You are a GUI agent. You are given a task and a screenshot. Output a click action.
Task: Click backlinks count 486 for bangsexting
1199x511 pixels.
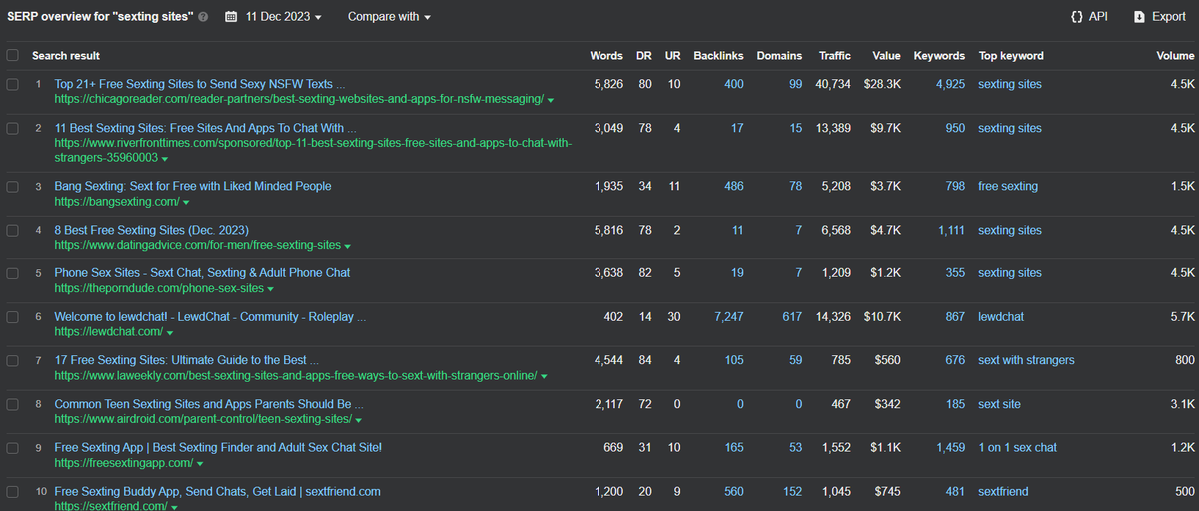[x=734, y=187]
